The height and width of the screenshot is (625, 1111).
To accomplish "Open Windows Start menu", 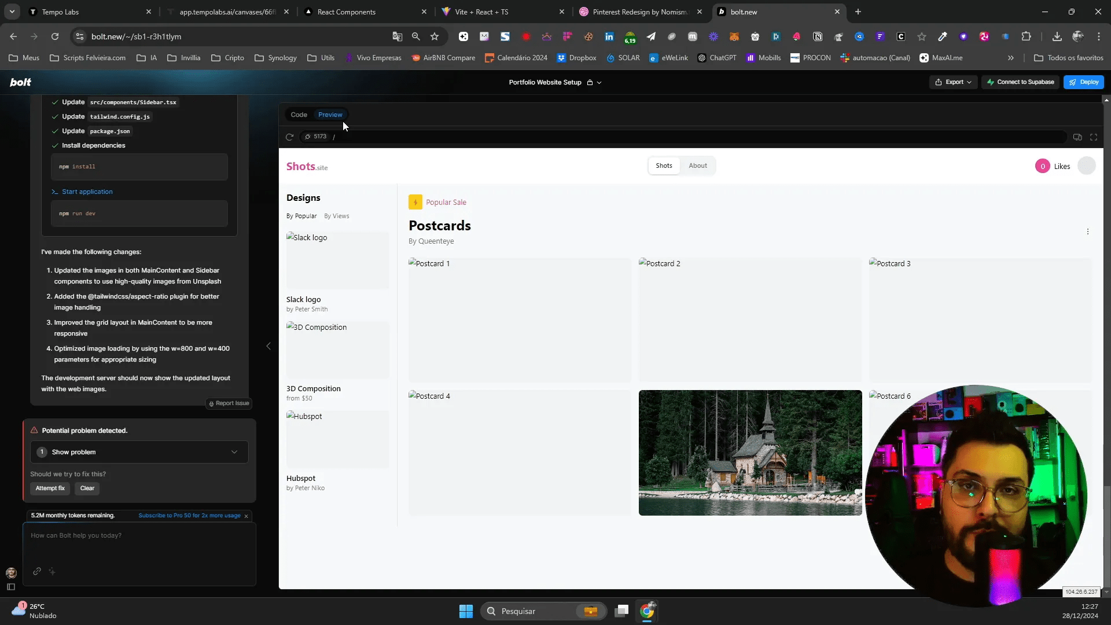I will 466,611.
